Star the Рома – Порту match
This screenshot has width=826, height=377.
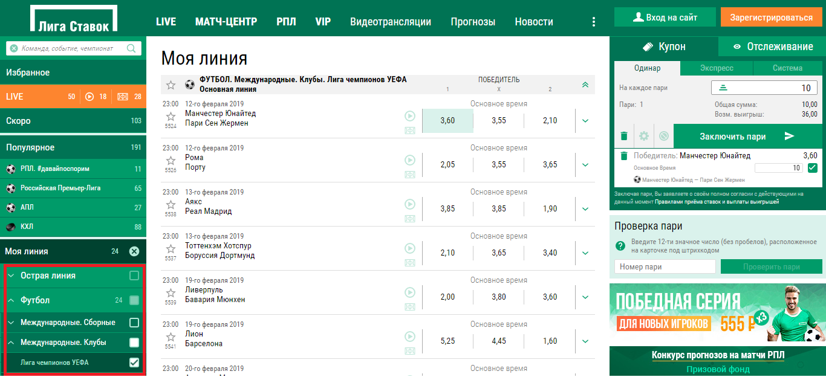pyautogui.click(x=171, y=161)
